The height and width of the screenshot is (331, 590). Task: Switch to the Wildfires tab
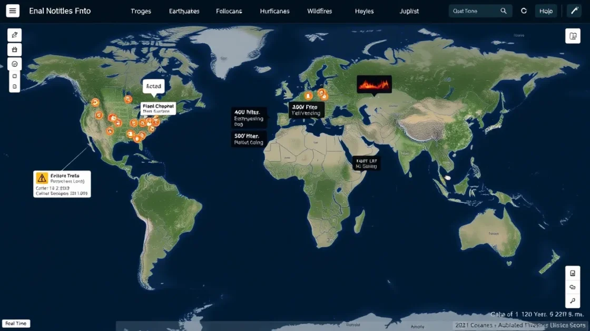click(x=319, y=11)
